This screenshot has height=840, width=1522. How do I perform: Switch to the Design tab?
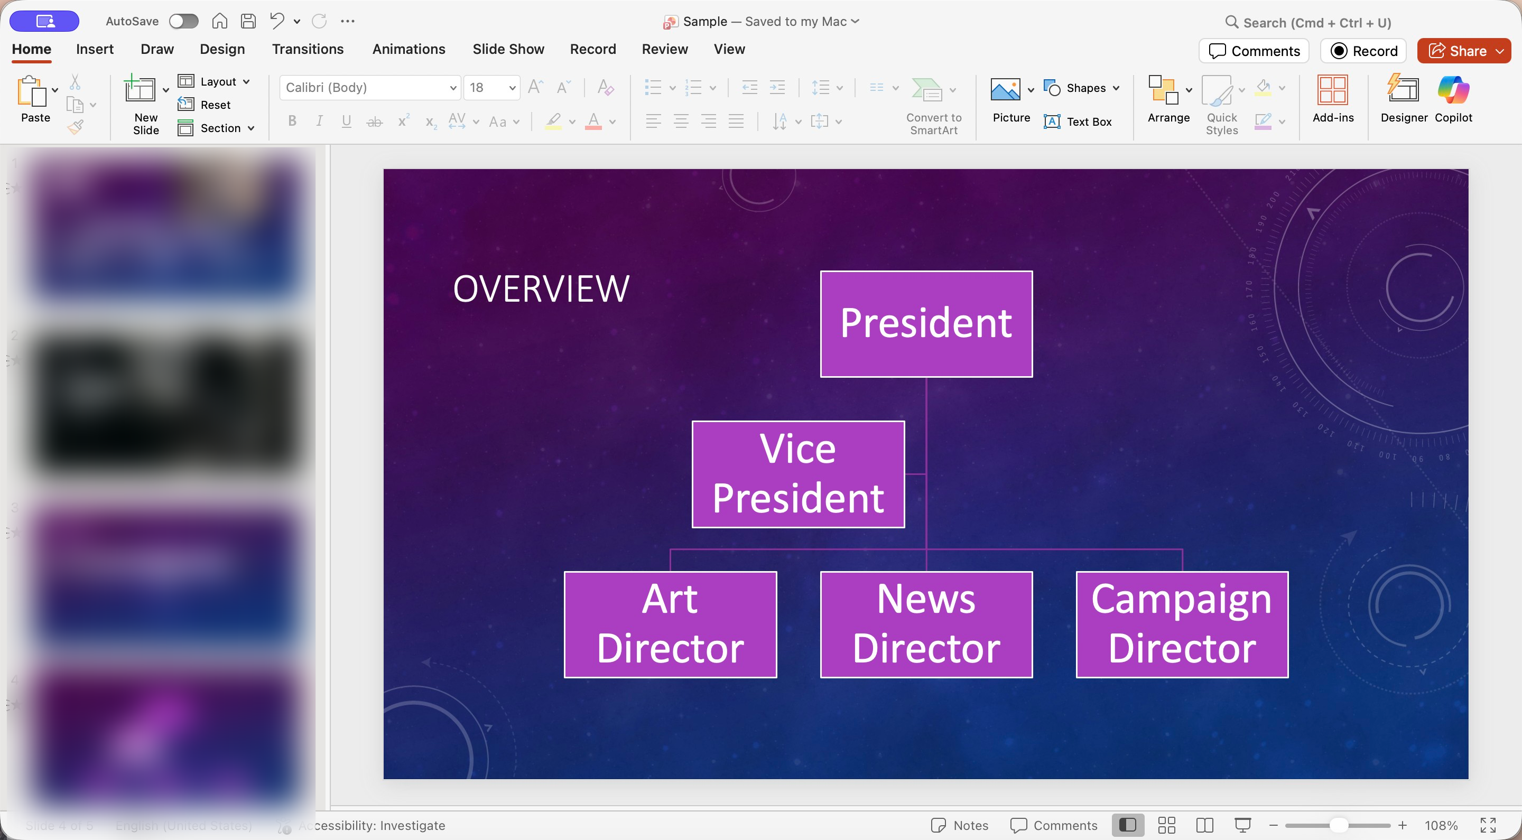222,49
